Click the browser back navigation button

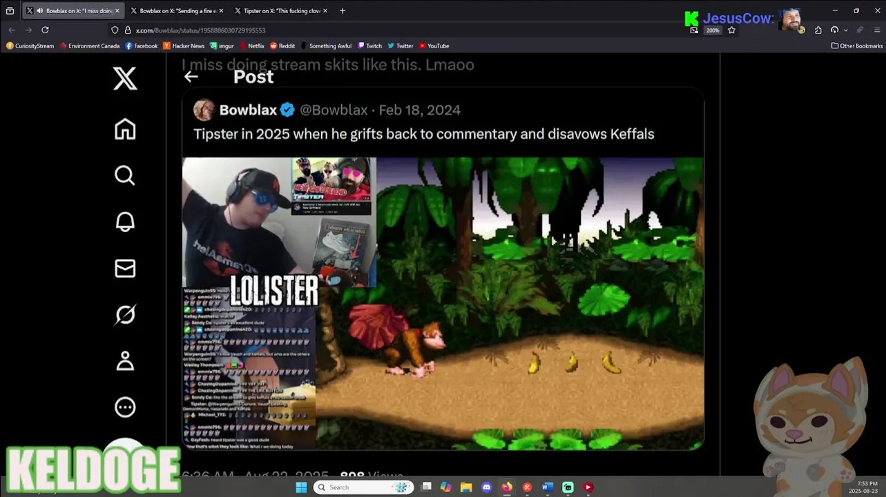(x=12, y=30)
